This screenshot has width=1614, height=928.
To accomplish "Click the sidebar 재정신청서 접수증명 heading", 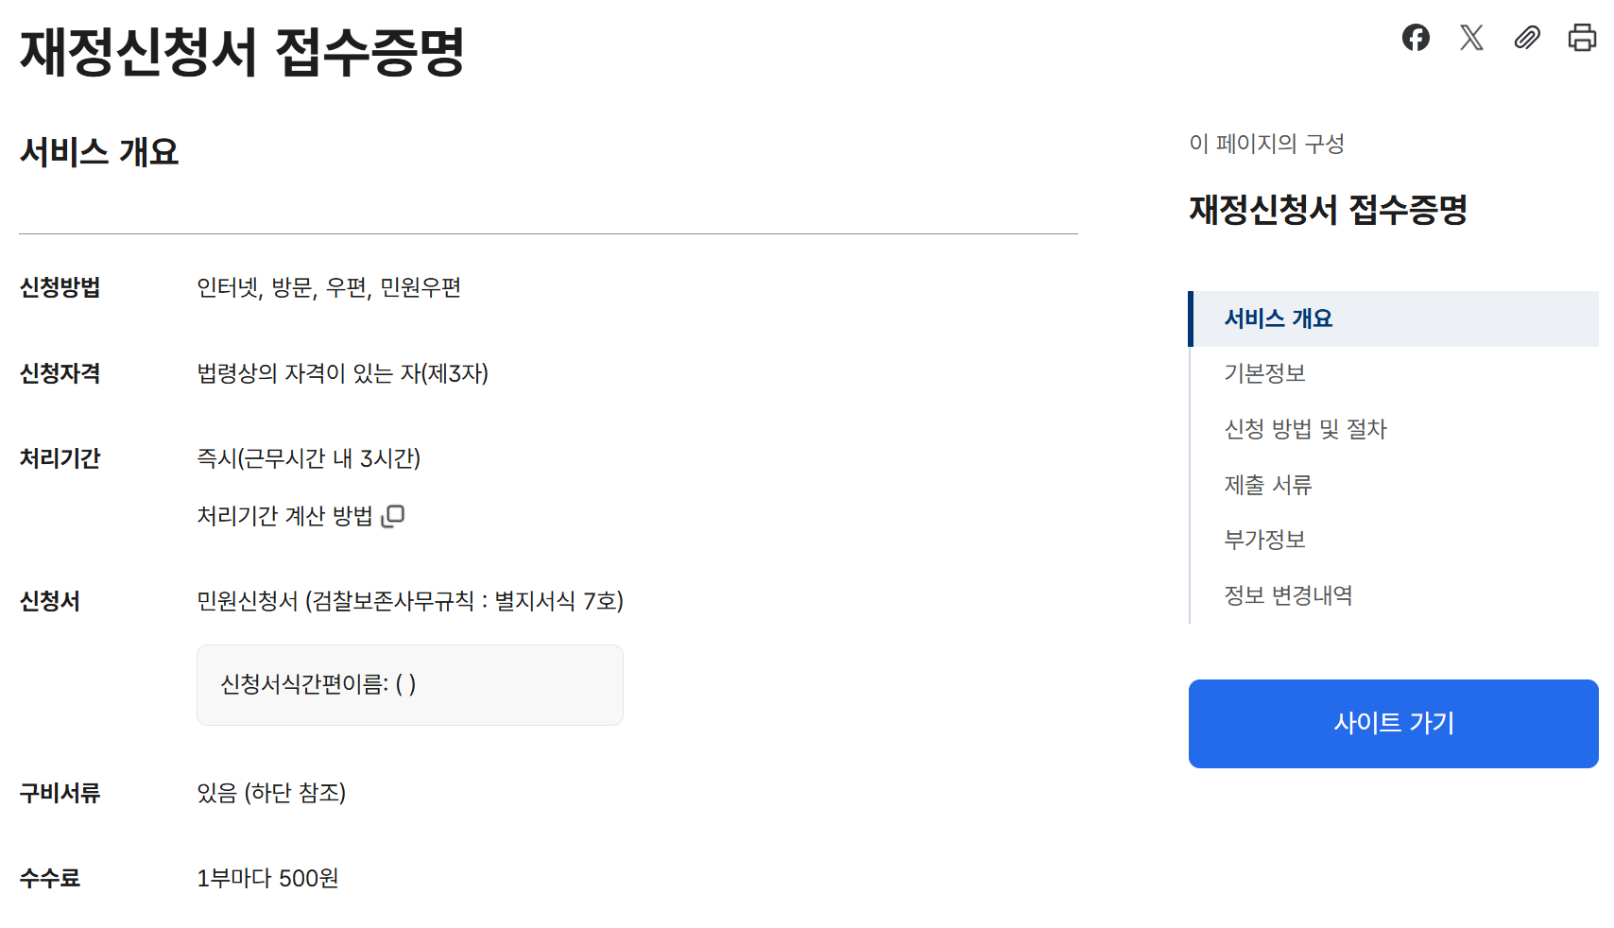I will click(1328, 210).
